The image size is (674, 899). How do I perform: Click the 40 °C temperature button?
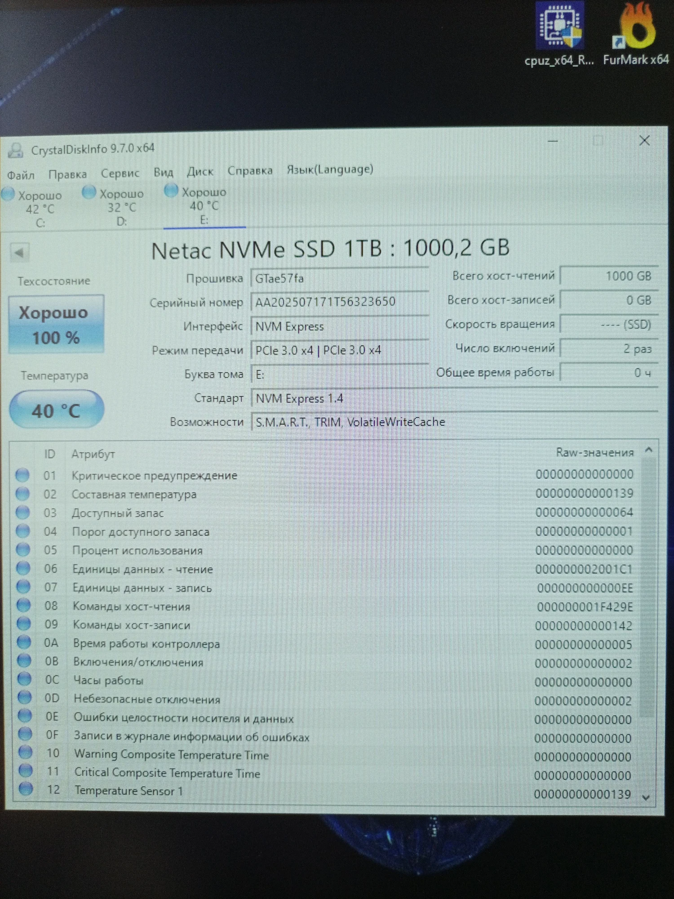tap(57, 410)
